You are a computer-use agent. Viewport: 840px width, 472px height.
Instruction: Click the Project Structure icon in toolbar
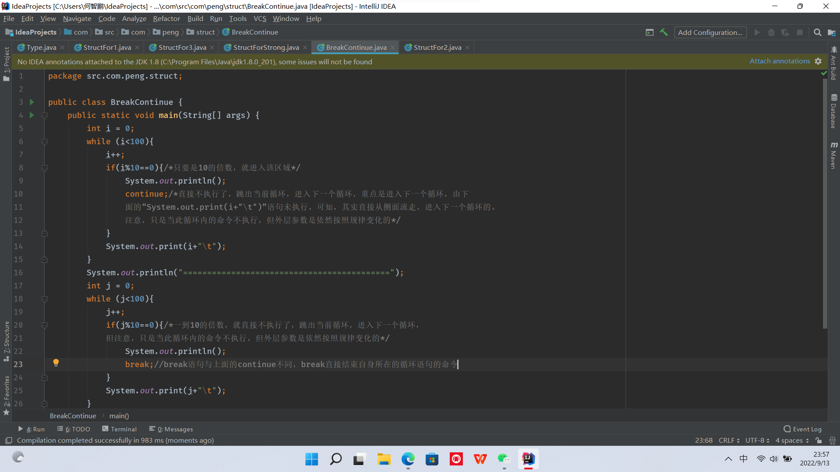coord(831,32)
